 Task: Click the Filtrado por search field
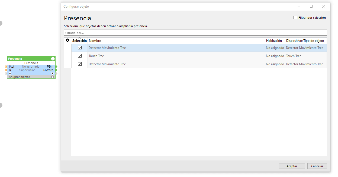(195, 33)
